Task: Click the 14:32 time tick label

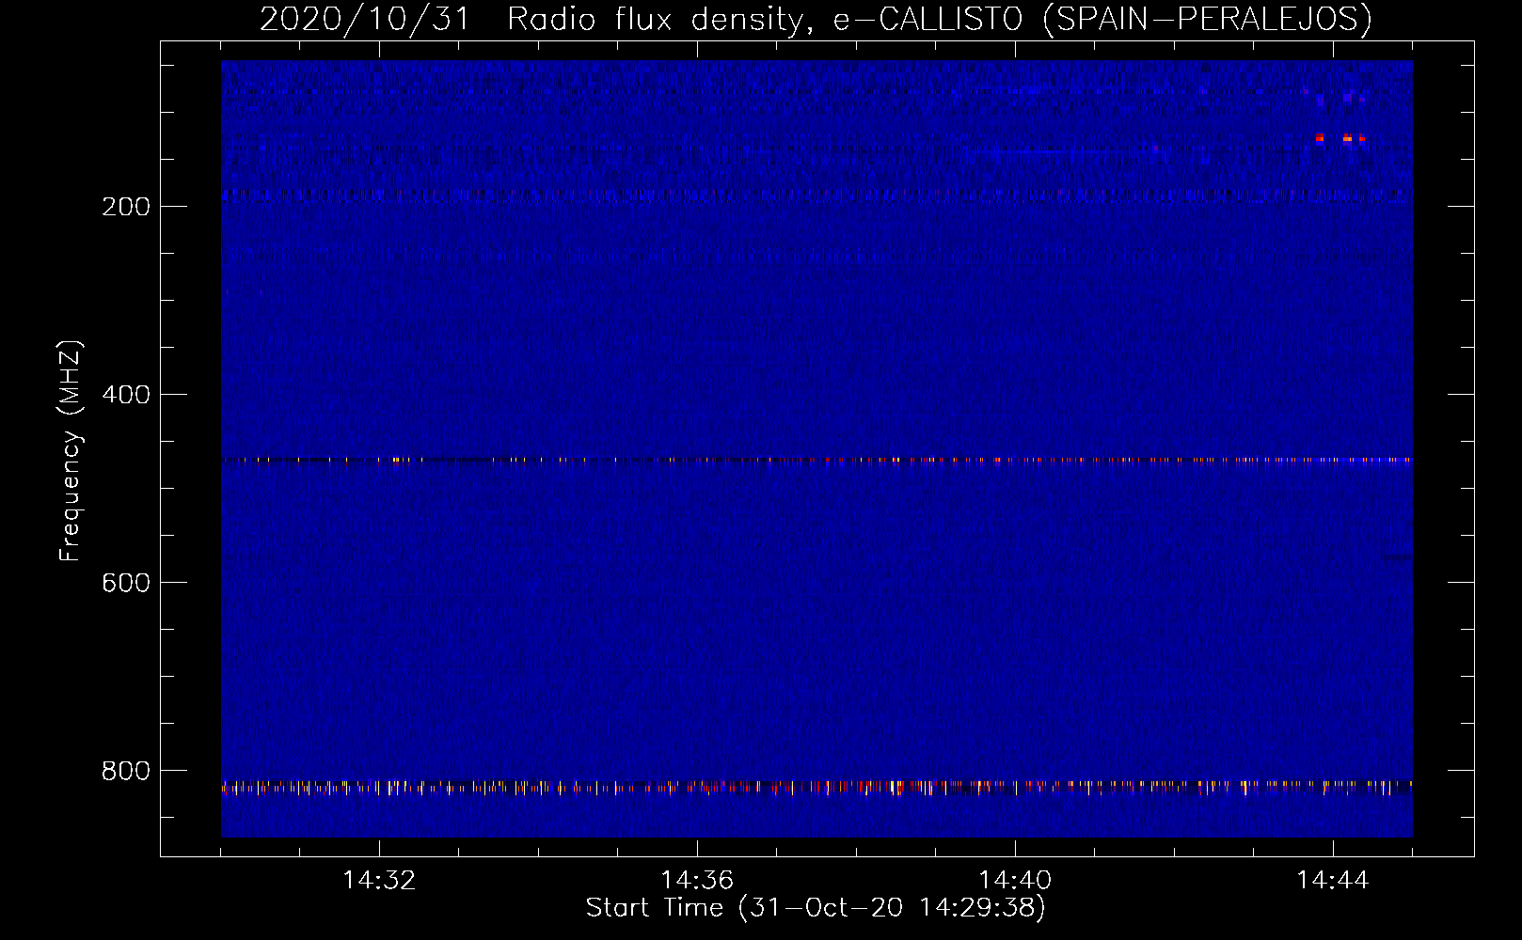Action: click(379, 881)
